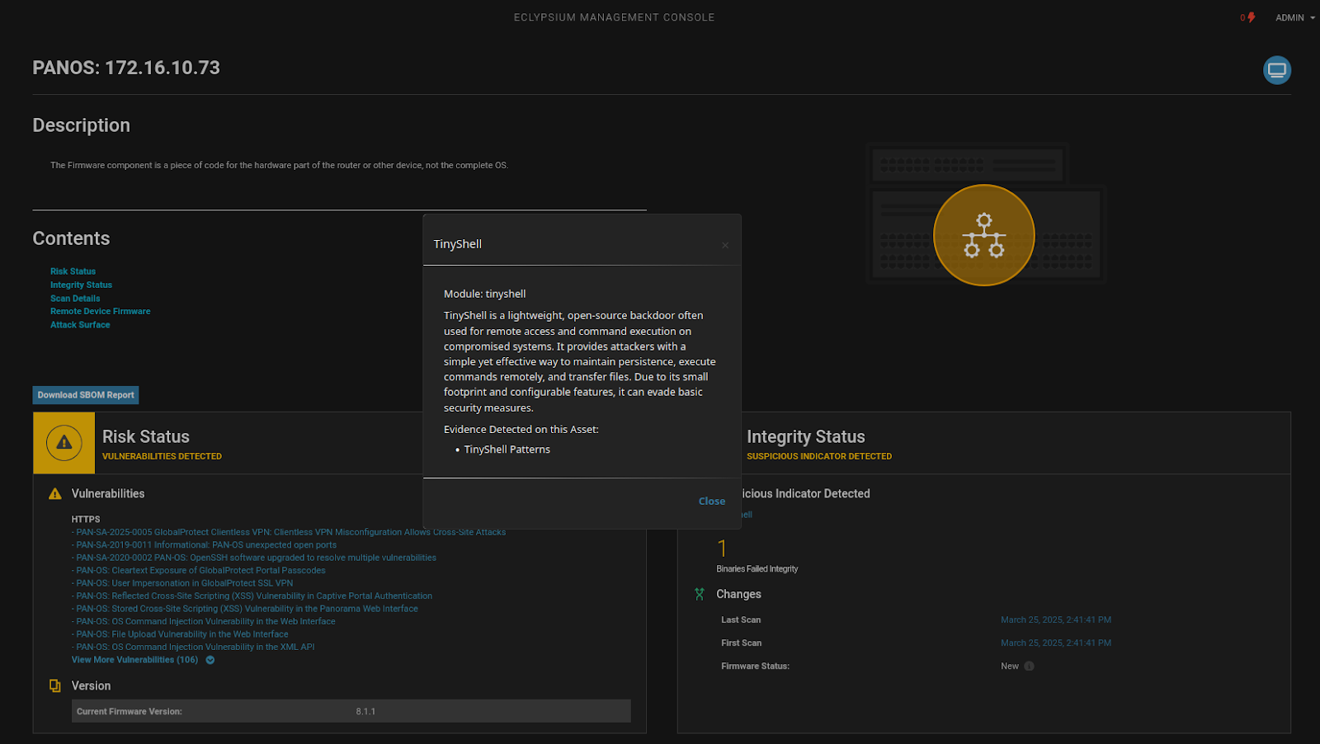Click the Firmware Status info icon
Screen dimensions: 1320x744
1029,666
